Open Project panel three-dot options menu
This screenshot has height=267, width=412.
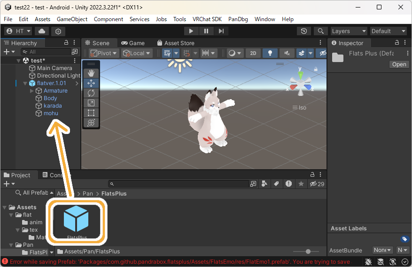pos(320,174)
